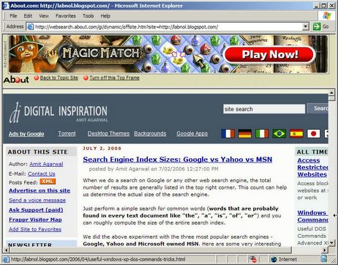This screenshot has height=265, width=338.
Task: Select the French flag translation icon
Action: click(228, 133)
